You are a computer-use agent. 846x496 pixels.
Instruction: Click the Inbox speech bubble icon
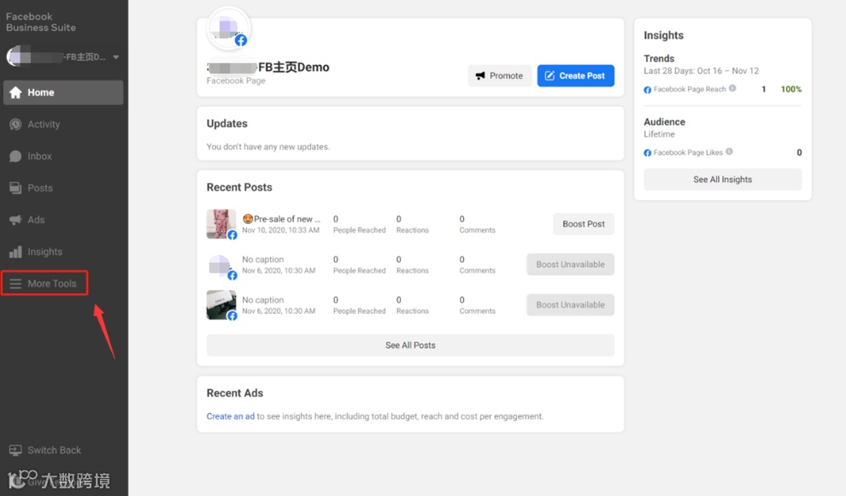pos(15,156)
